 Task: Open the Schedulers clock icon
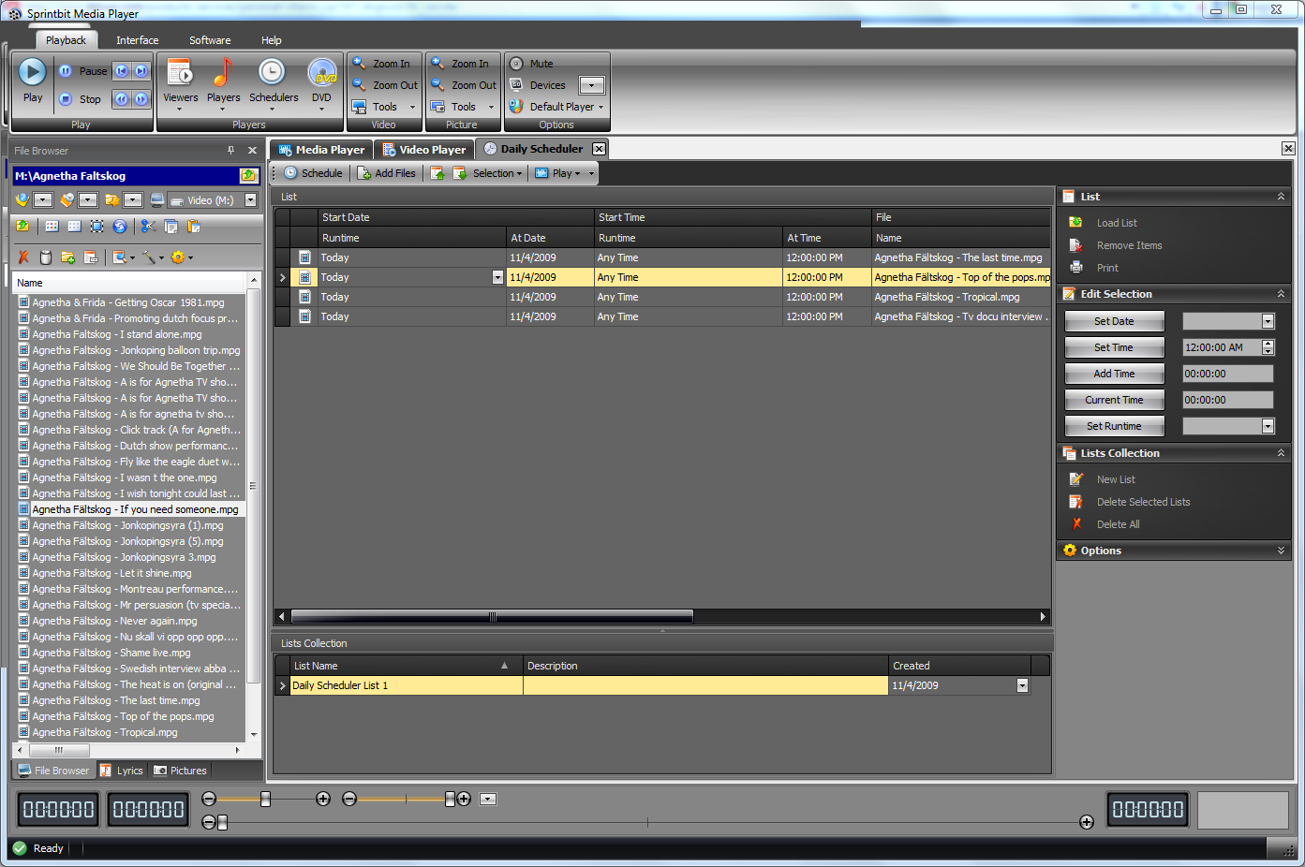pyautogui.click(x=272, y=72)
